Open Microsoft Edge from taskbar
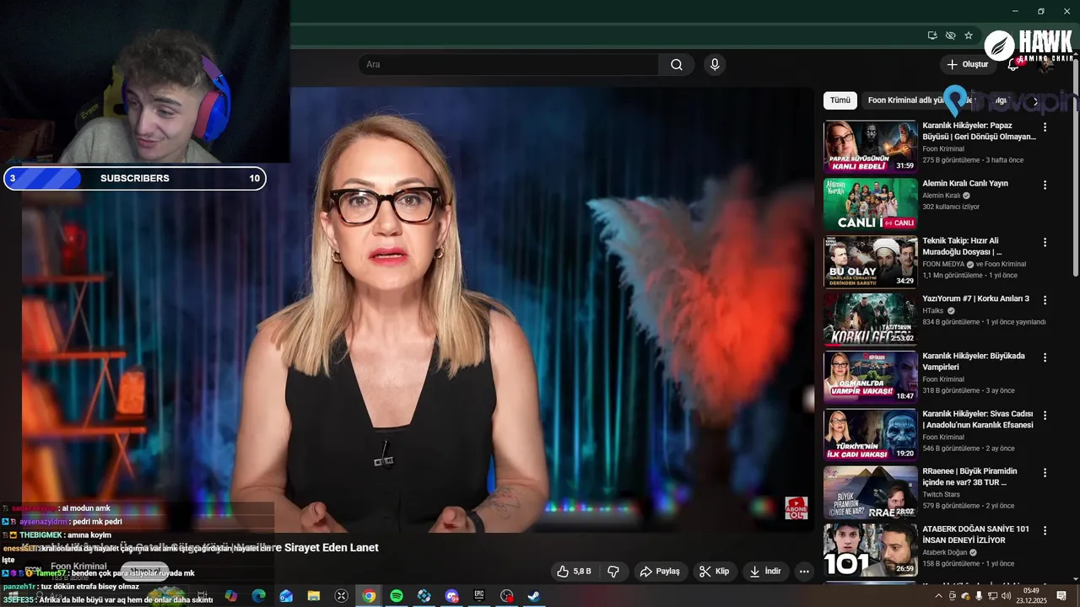 click(x=259, y=596)
